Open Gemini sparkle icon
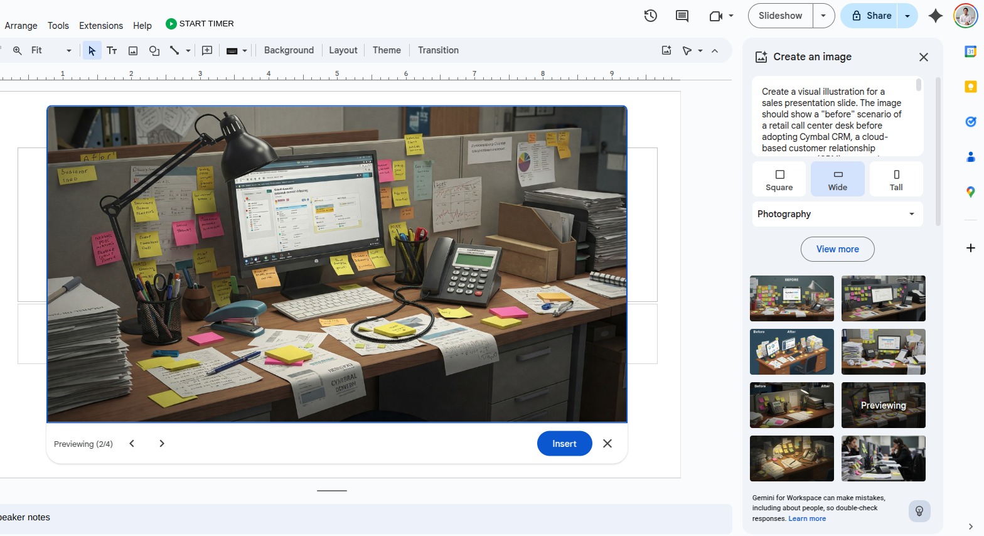This screenshot has width=984, height=536. (x=935, y=16)
